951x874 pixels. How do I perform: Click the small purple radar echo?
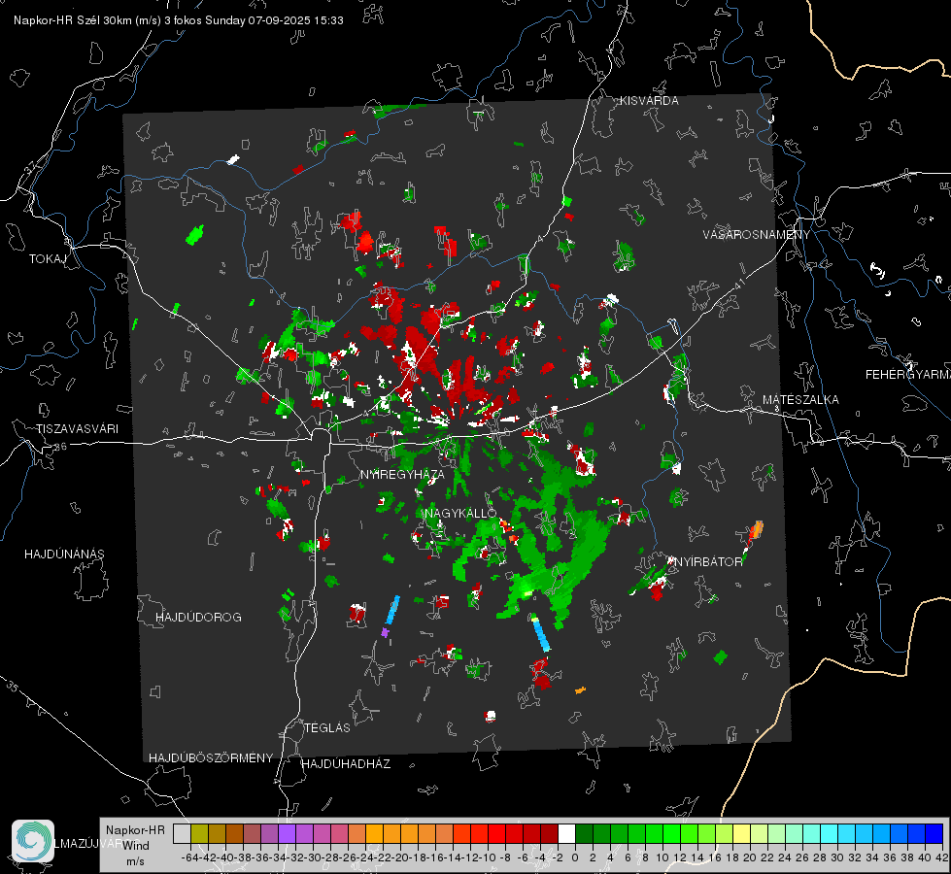point(385,632)
